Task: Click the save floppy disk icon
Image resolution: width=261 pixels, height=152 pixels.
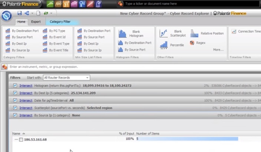Action: (20, 13)
